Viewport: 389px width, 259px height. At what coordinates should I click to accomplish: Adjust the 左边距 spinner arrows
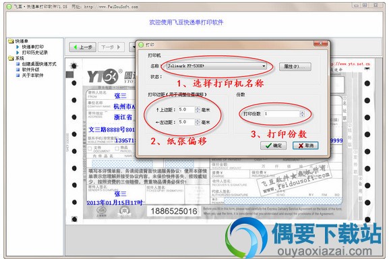(x=198, y=122)
